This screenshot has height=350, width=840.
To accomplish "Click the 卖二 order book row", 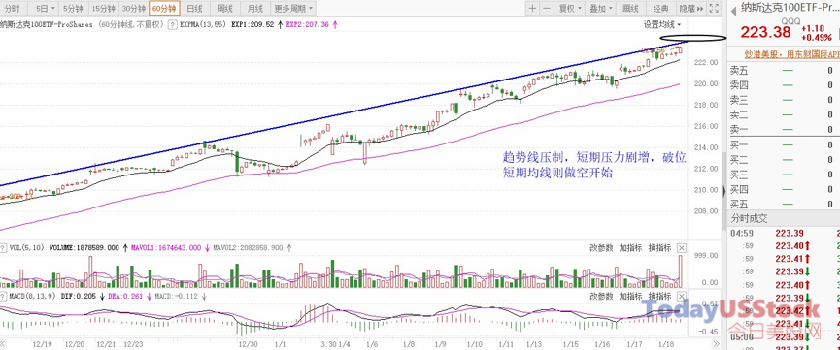I will (784, 114).
